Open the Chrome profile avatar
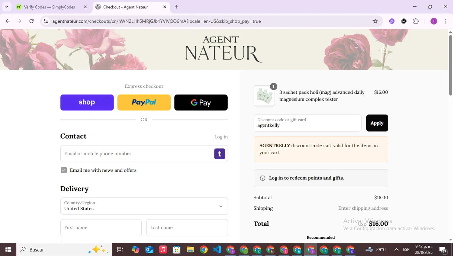 coord(434,21)
